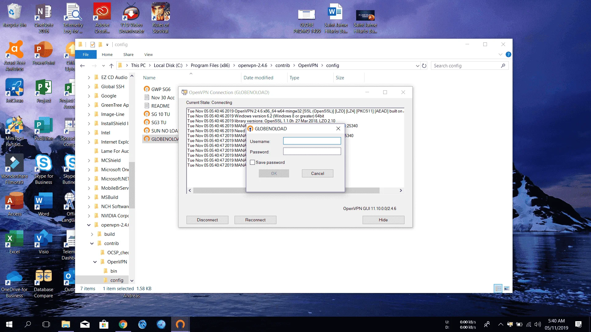Open Microsoft Store from the taskbar
This screenshot has width=591, height=332.
pos(104,324)
